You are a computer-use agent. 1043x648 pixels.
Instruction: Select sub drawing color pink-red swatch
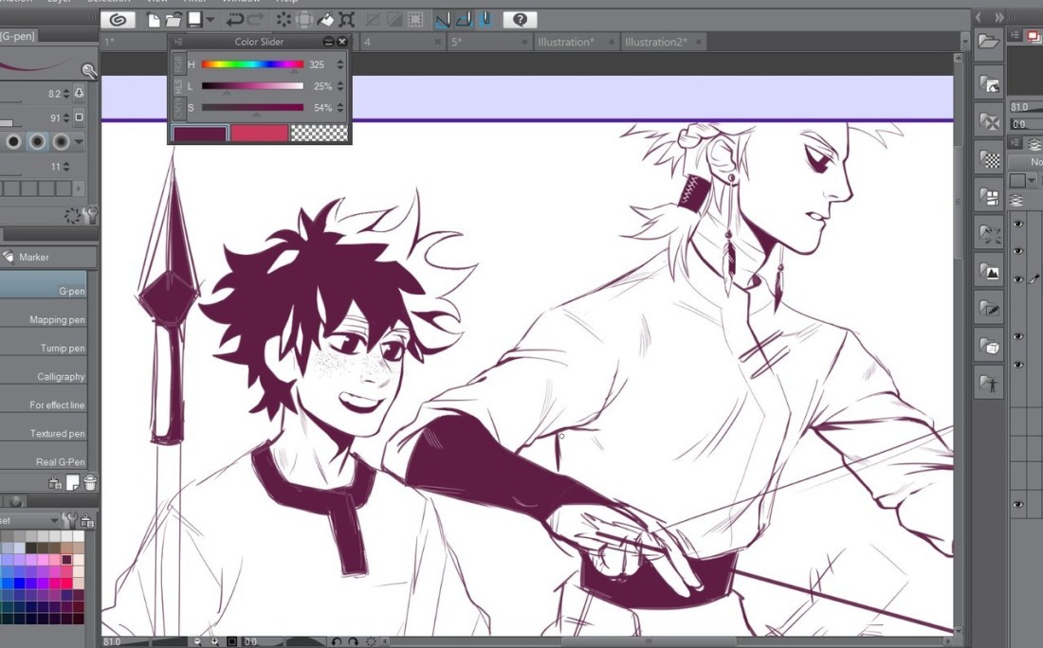click(x=259, y=134)
